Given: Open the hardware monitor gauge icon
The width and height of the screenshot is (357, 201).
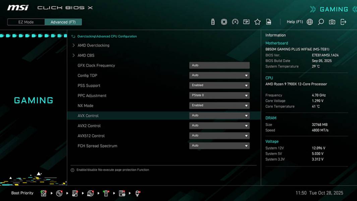Looking at the screenshot, I should (235, 21).
